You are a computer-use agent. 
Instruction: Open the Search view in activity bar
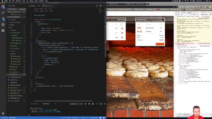(3, 13)
